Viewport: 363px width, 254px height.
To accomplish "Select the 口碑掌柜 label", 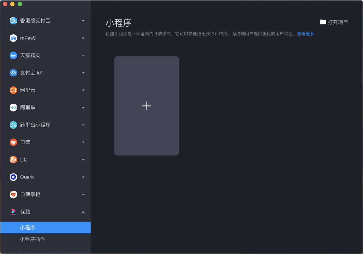I will (x=30, y=194).
